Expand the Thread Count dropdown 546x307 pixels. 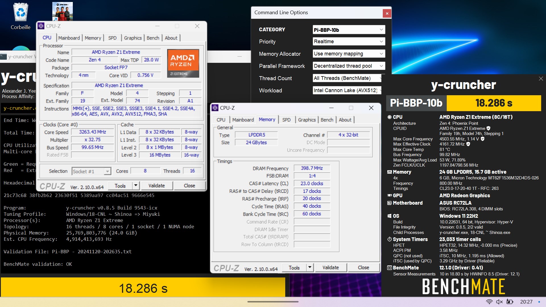347,78
